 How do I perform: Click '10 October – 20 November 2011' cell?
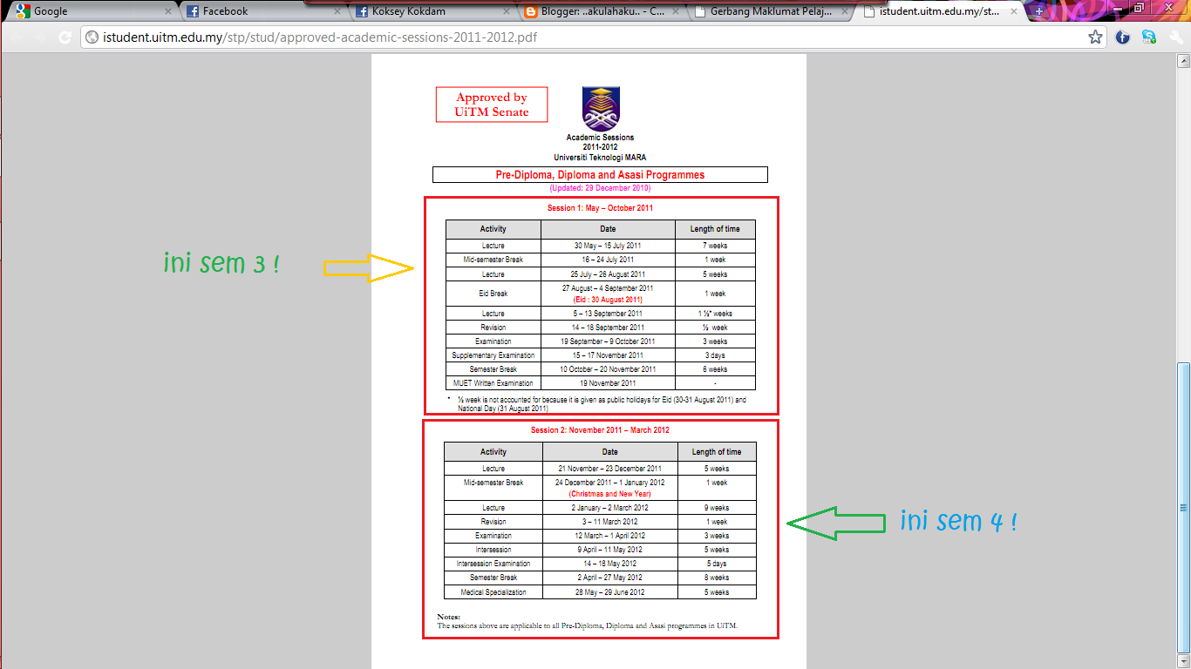tap(608, 369)
